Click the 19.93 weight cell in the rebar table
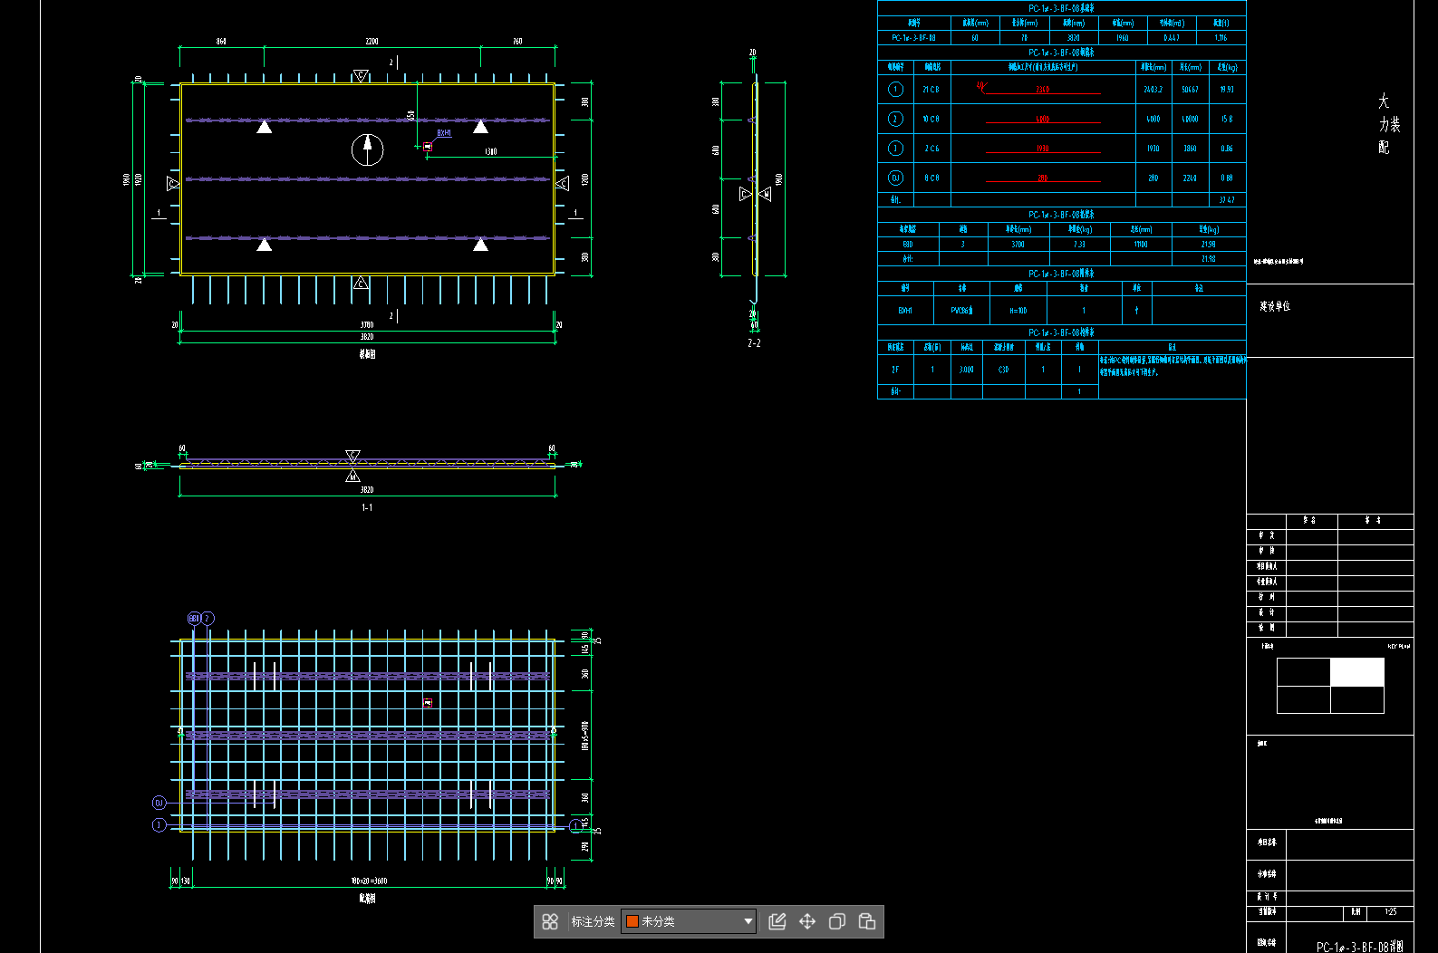1438x953 pixels. [x=1227, y=90]
